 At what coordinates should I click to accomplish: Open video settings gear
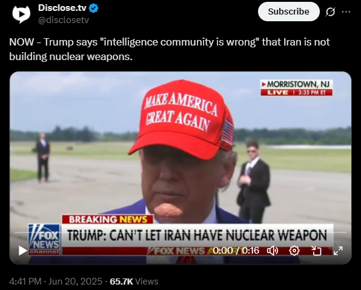tap(294, 251)
